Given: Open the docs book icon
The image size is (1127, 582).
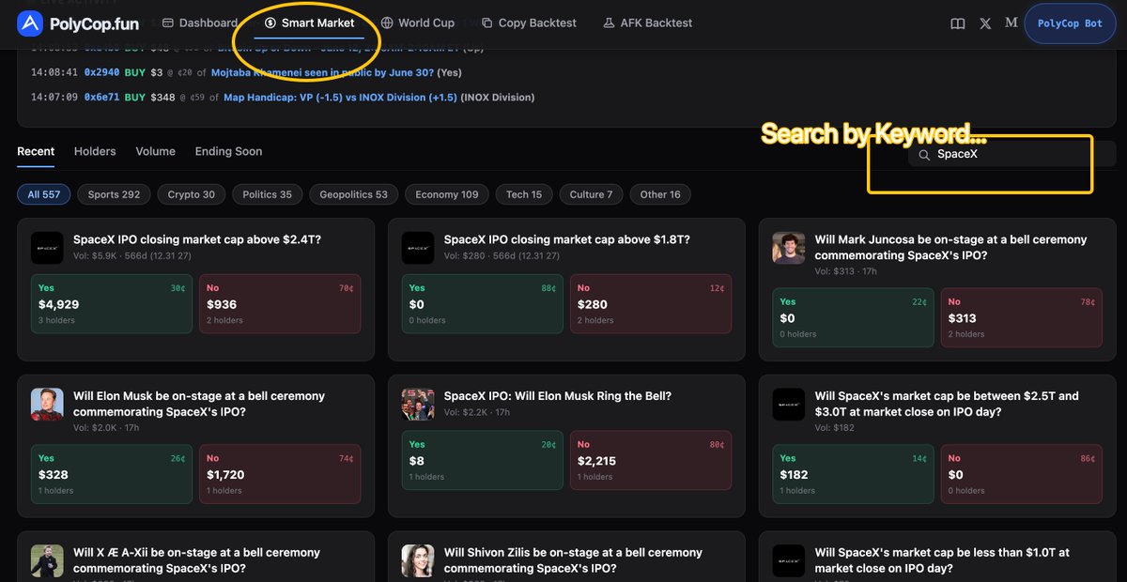Looking at the screenshot, I should pyautogui.click(x=957, y=23).
